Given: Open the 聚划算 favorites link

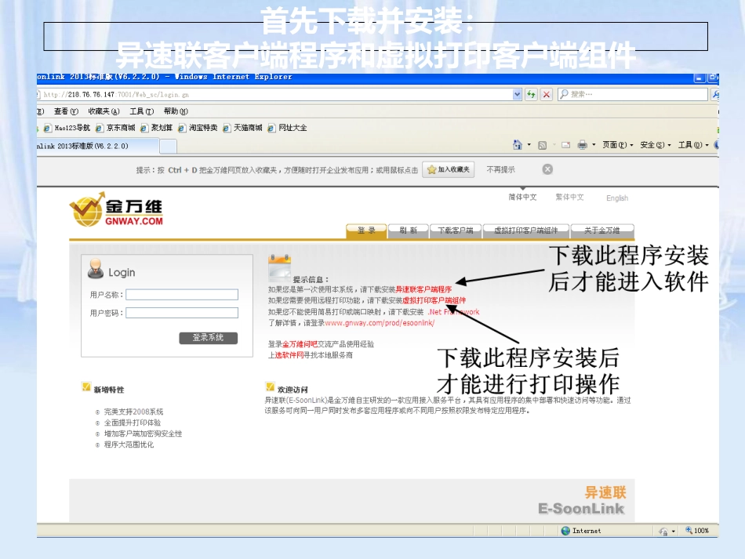Looking at the screenshot, I should [157, 128].
